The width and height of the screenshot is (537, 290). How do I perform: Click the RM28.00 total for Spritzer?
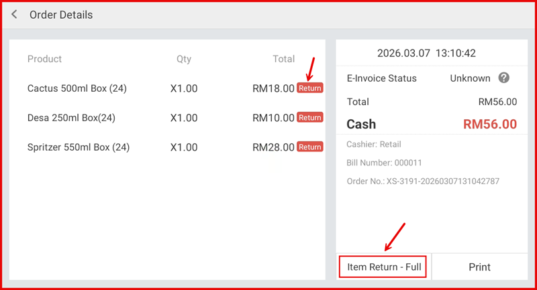273,147
